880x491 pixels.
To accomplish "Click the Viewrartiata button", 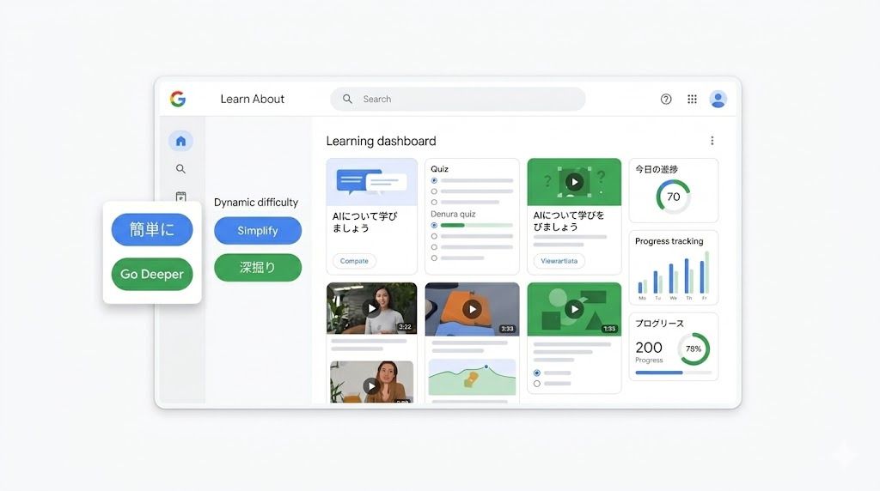I will [559, 261].
